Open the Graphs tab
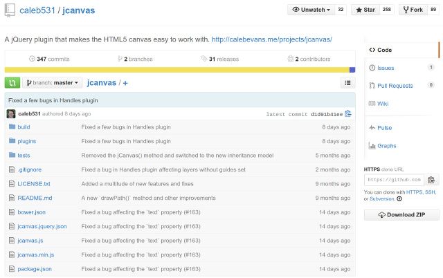The image size is (443, 278). point(387,146)
